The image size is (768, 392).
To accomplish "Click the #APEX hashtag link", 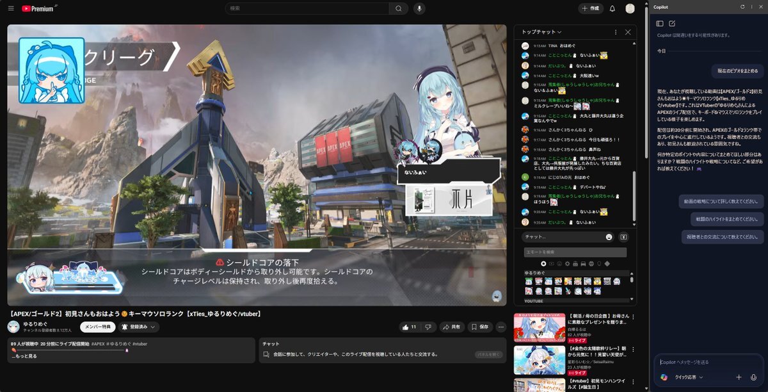I will coord(99,344).
